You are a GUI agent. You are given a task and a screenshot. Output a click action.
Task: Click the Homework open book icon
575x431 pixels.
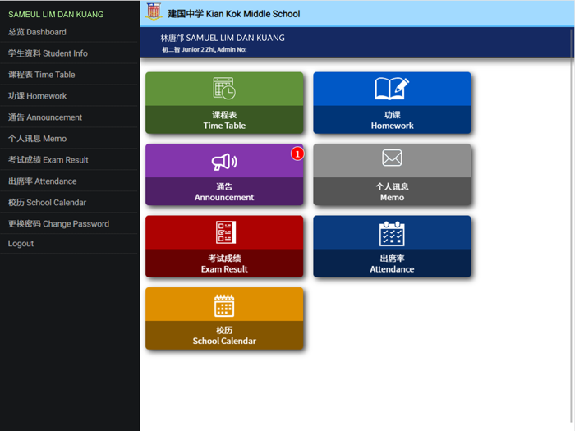tap(392, 89)
